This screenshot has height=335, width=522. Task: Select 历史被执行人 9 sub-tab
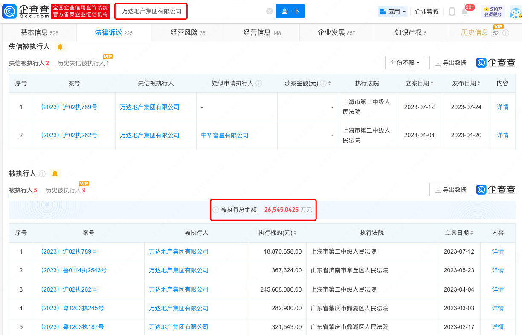tap(66, 190)
